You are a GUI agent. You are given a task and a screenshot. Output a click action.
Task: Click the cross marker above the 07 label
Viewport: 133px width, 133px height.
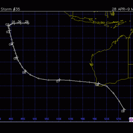pos(60,79)
